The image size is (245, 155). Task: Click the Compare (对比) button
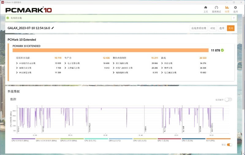pos(213,28)
